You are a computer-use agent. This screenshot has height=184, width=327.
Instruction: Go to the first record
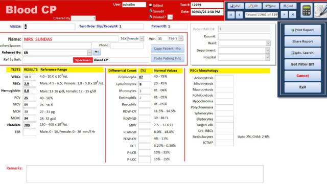[230, 15]
